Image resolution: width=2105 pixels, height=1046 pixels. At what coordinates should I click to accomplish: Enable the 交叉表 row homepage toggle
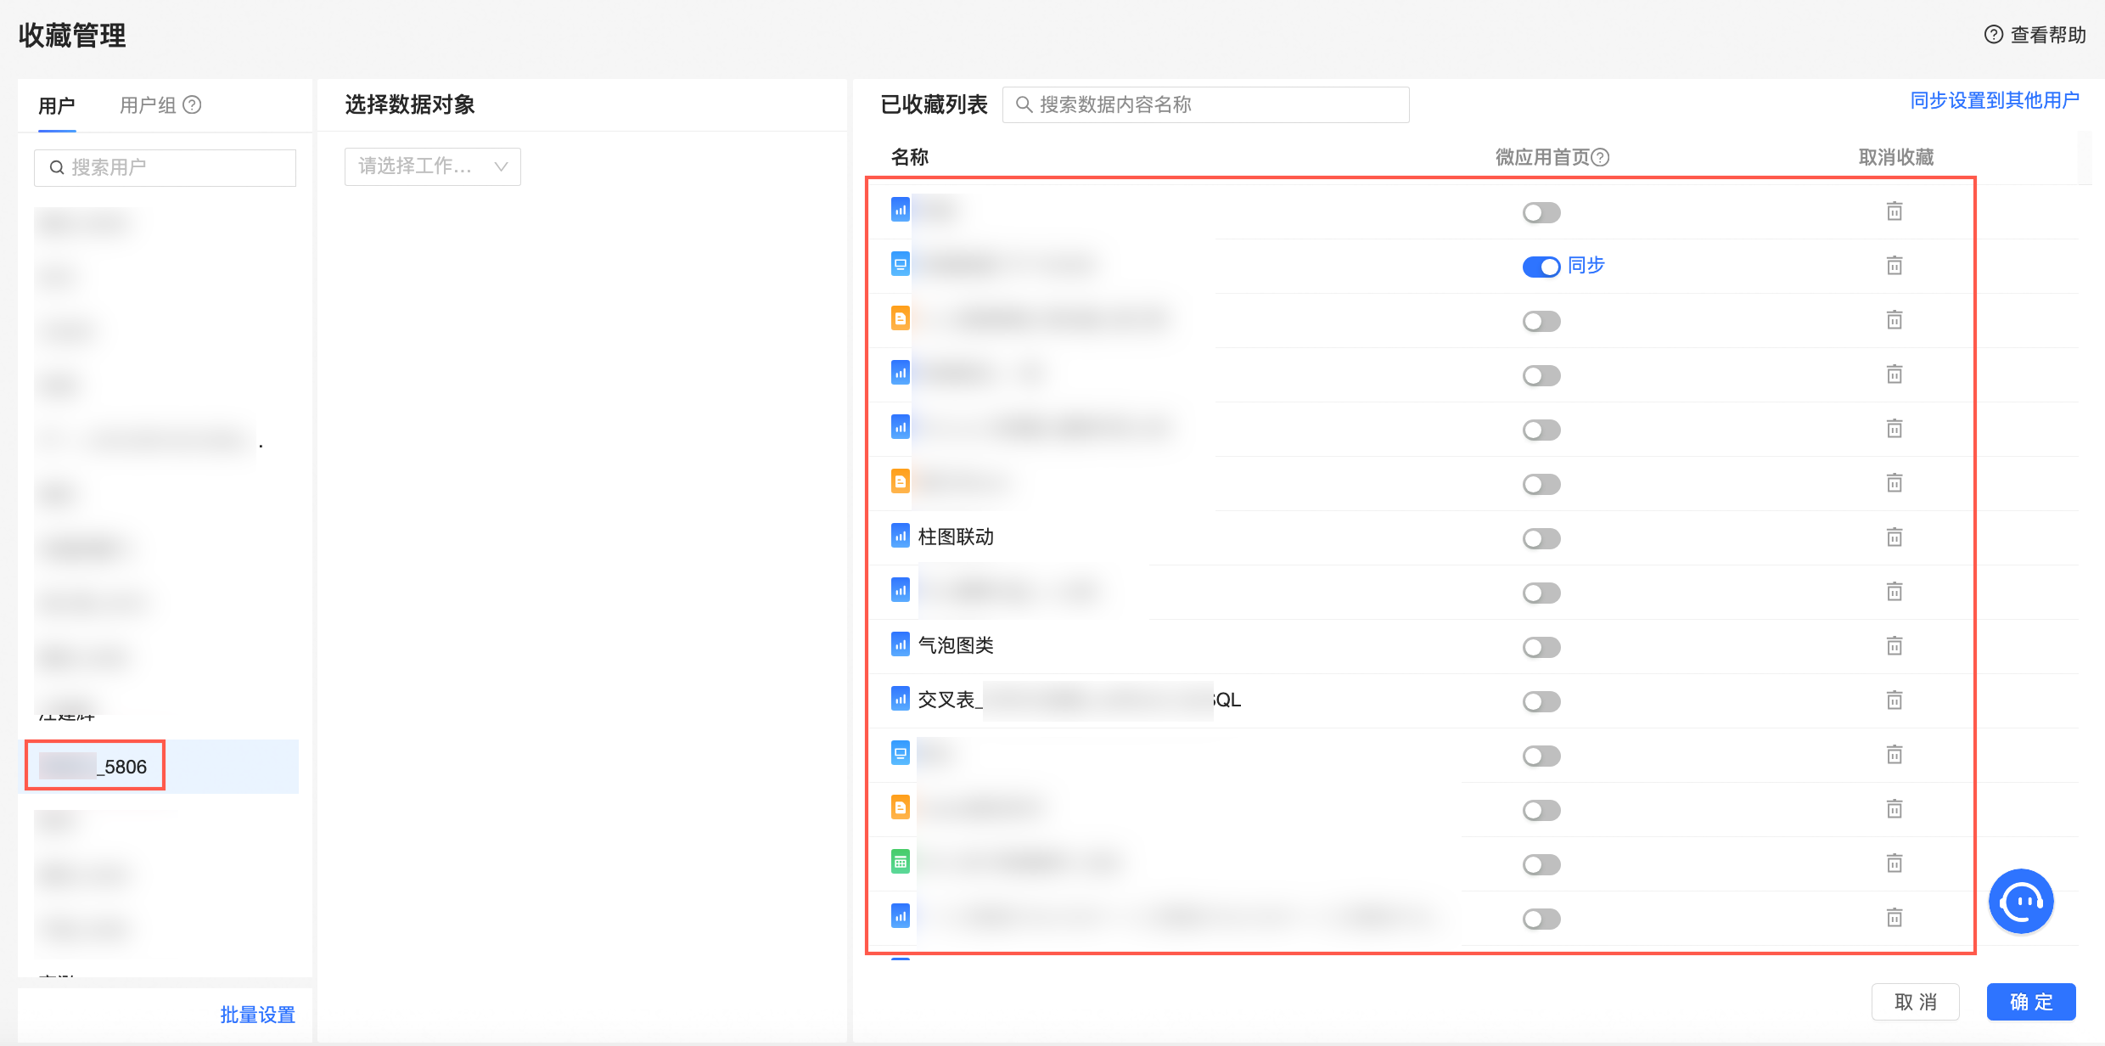pyautogui.click(x=1541, y=701)
